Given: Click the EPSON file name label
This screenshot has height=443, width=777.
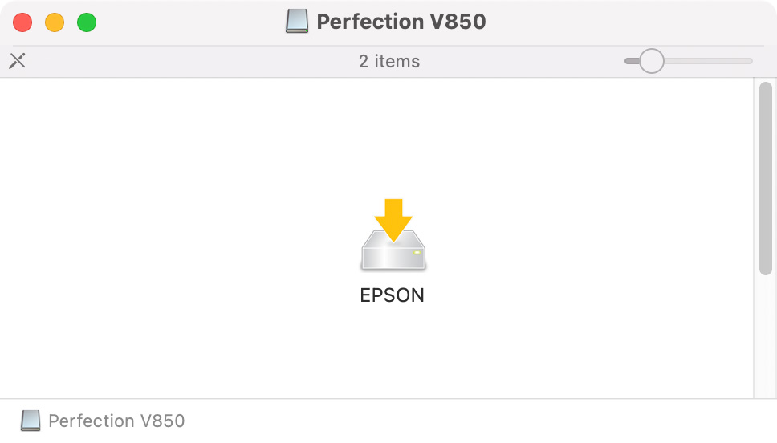Looking at the screenshot, I should [x=392, y=295].
